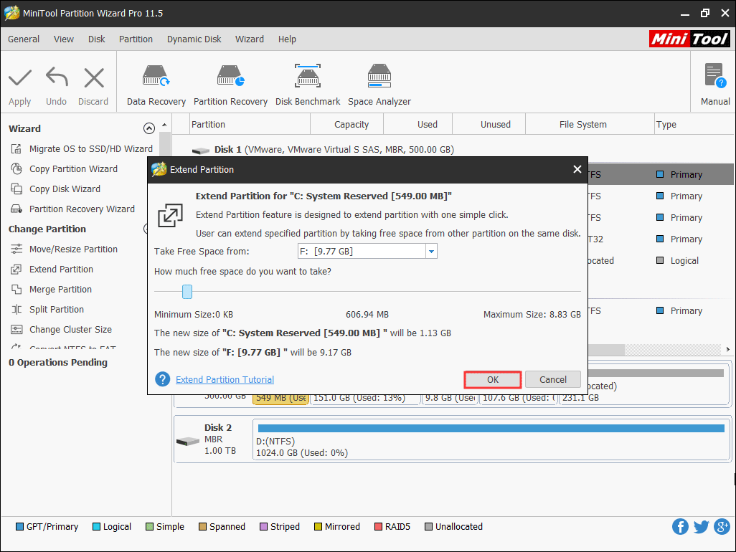Click the blue help question mark icon
The height and width of the screenshot is (552, 736).
pyautogui.click(x=162, y=379)
